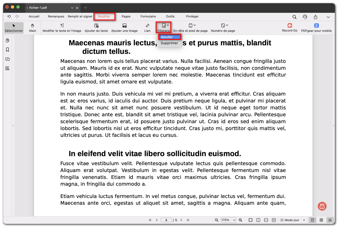Choose Supprimer from the Filigrane menu
The width and height of the screenshot is (338, 227).
pos(169,43)
